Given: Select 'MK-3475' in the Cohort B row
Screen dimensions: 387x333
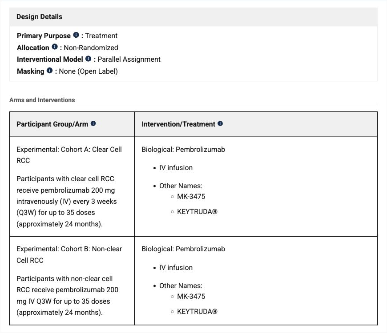Looking at the screenshot, I should pos(191,296).
